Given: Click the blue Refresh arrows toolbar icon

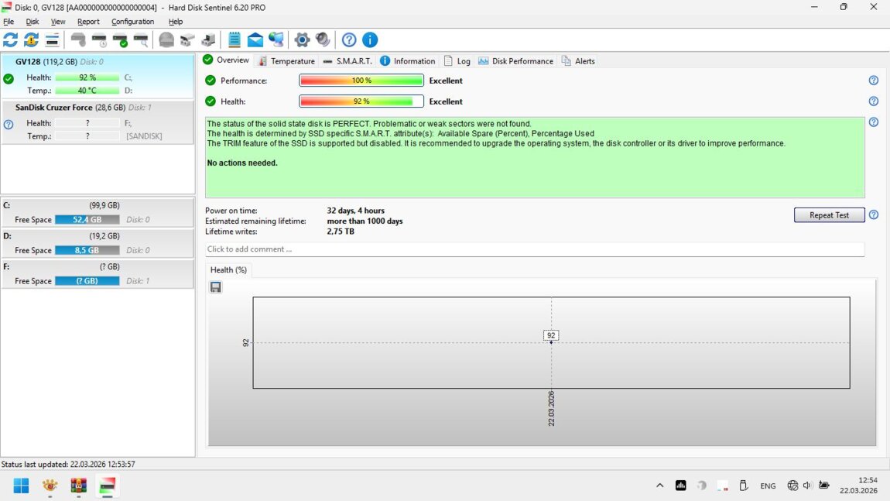Looking at the screenshot, I should pyautogui.click(x=10, y=39).
